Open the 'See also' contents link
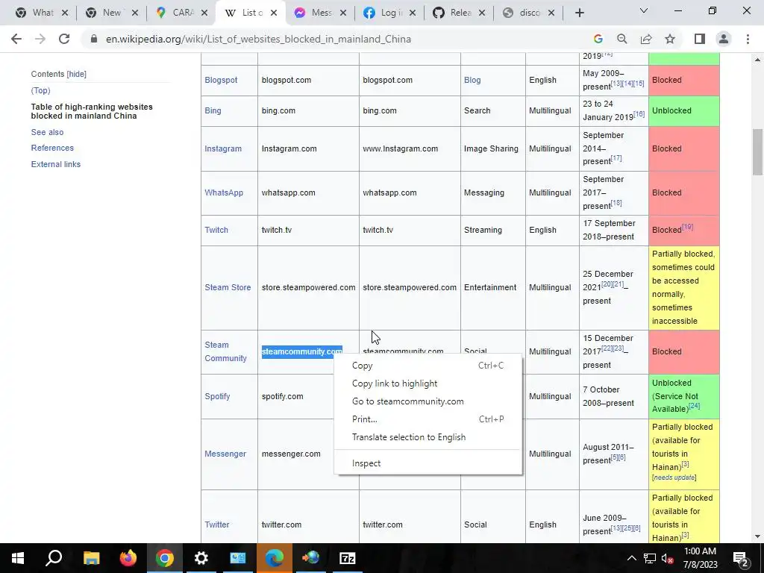This screenshot has width=764, height=573. 47,132
